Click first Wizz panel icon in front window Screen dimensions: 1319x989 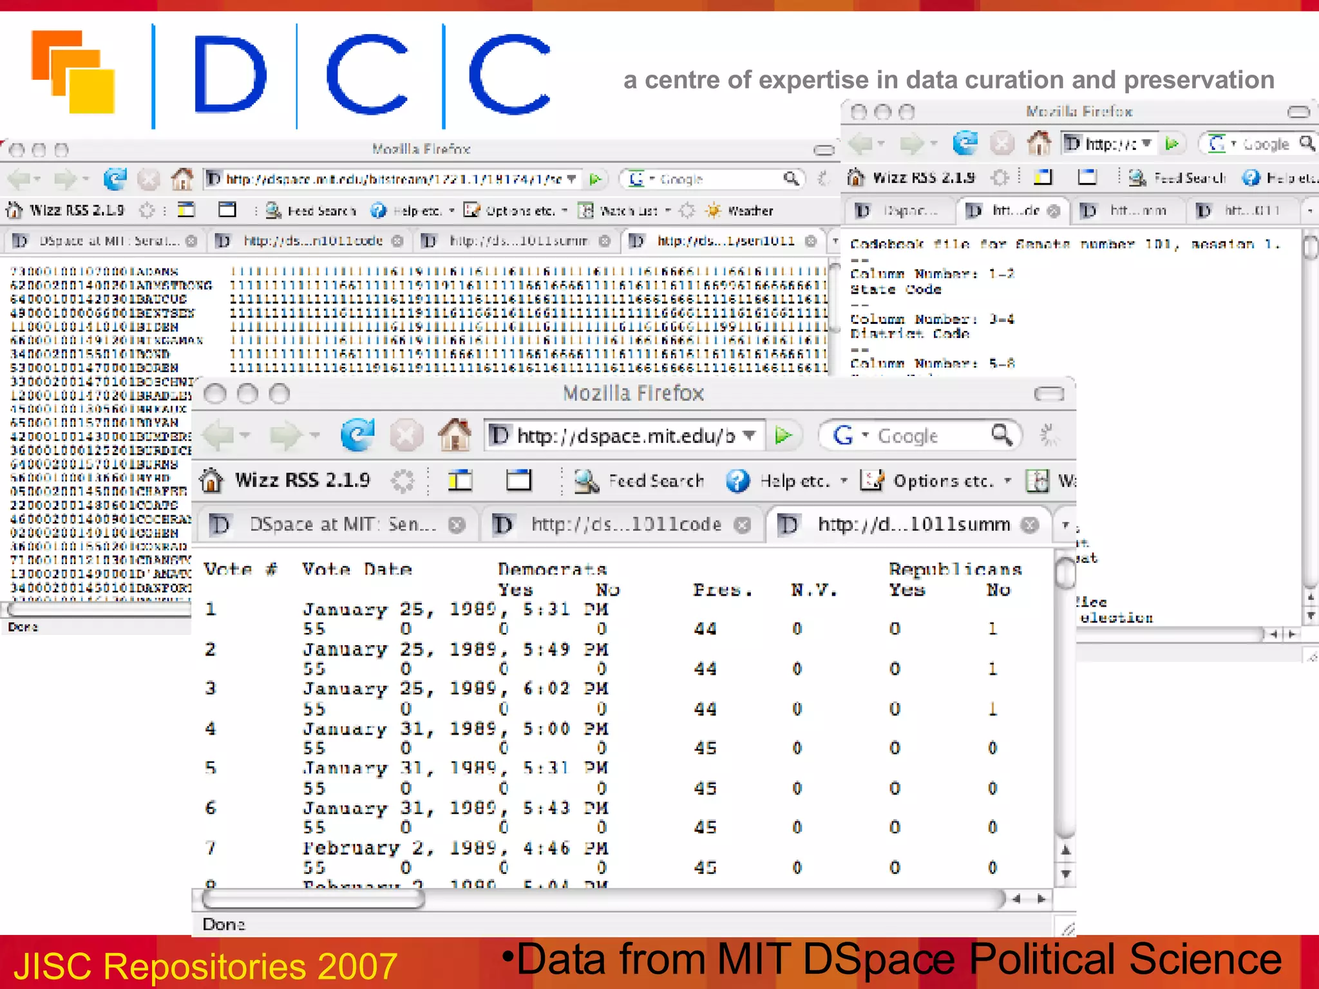tap(460, 480)
